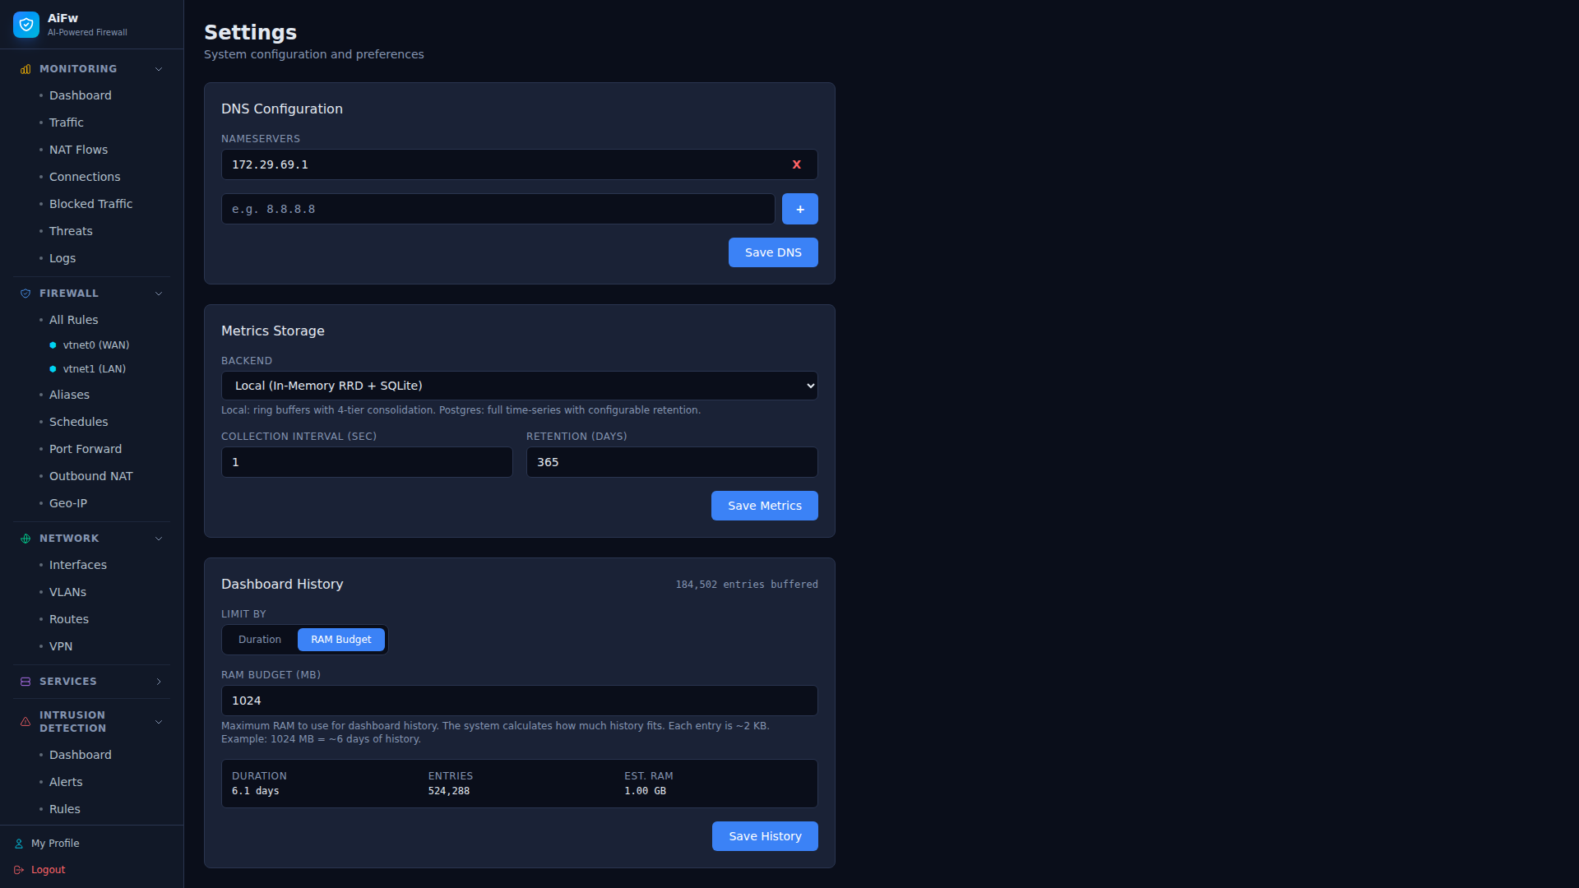Expand the Services section chevron
The width and height of the screenshot is (1579, 888).
[159, 682]
